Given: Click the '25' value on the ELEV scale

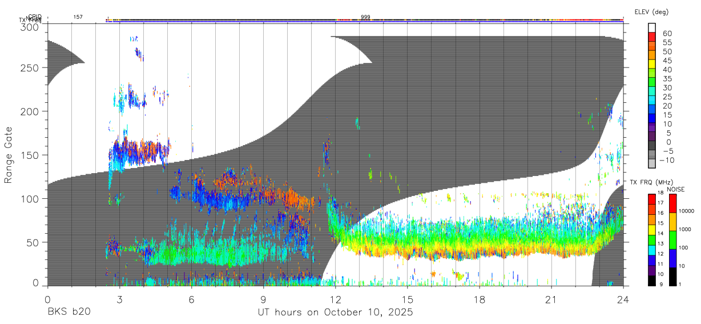Looking at the screenshot, I should click(667, 97).
